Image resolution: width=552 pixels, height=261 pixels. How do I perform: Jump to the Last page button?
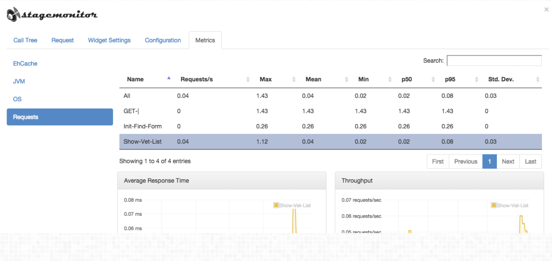pyautogui.click(x=530, y=161)
